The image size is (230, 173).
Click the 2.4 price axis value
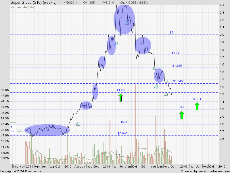pyautogui.click(x=222, y=5)
